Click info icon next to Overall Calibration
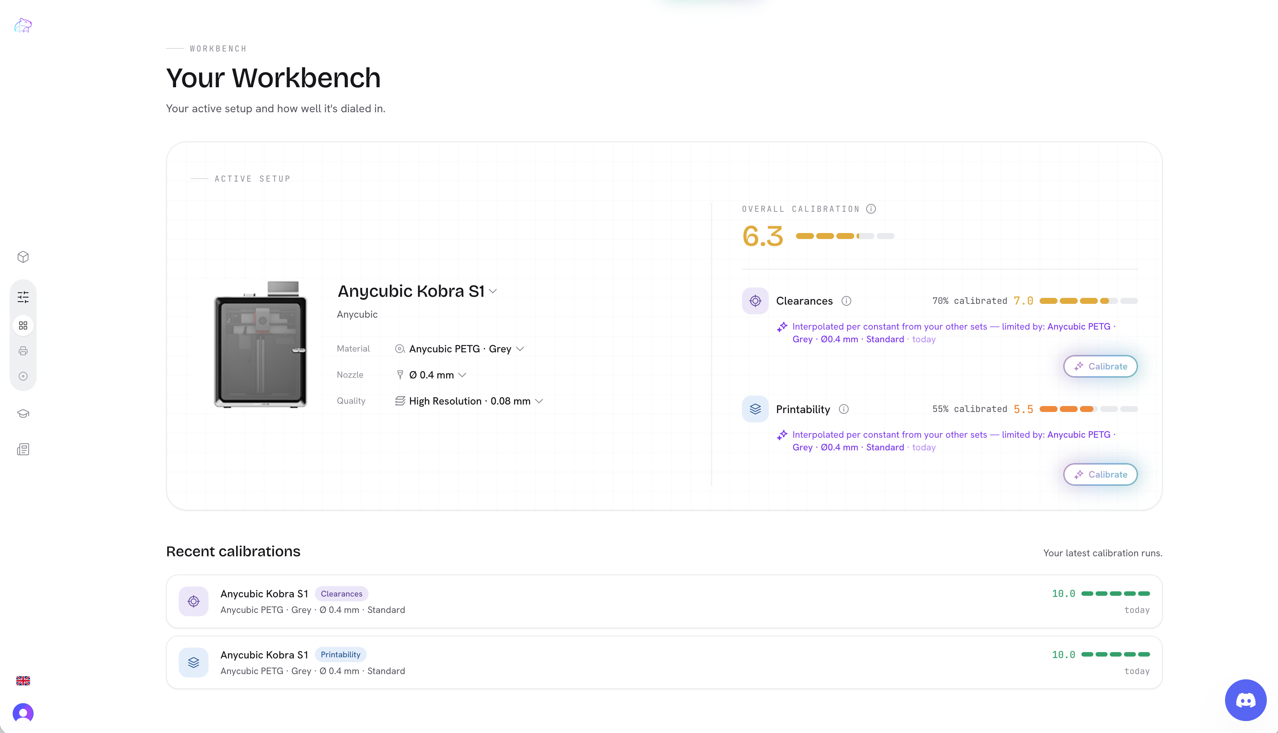The width and height of the screenshot is (1278, 733). 871,209
